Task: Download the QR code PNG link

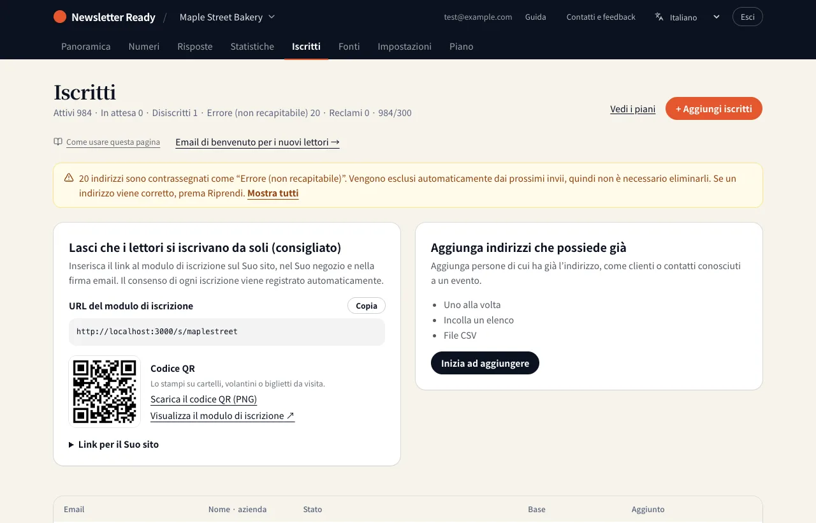Action: 203,399
